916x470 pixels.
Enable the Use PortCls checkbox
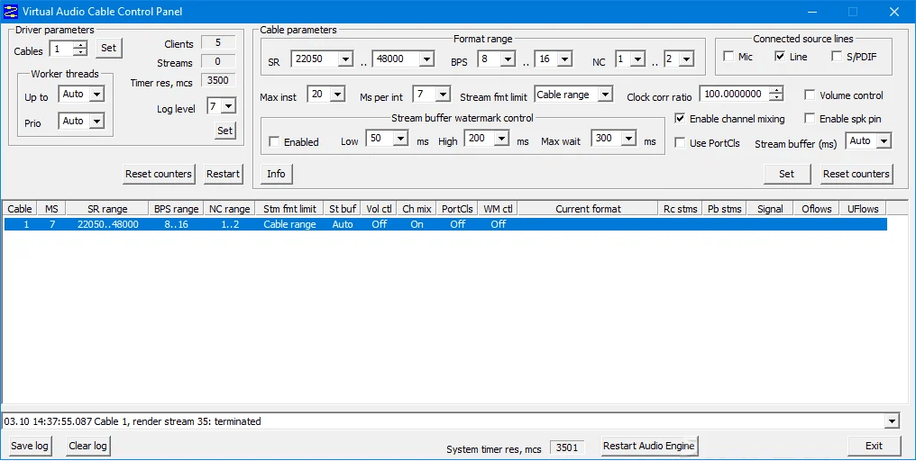[680, 142]
